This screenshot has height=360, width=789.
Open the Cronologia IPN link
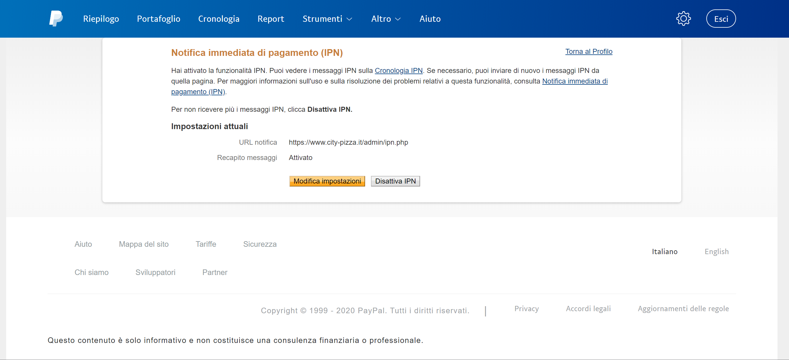398,70
